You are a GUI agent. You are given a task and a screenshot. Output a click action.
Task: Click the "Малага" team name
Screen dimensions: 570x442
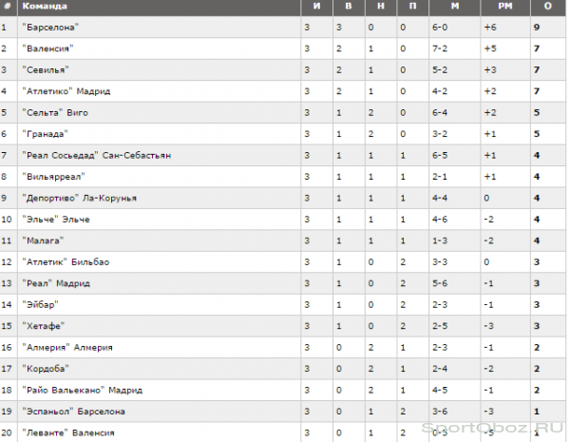(43, 240)
